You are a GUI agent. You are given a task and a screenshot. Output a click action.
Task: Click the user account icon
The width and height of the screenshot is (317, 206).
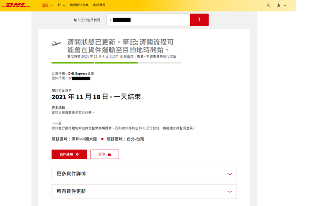pos(279,5)
